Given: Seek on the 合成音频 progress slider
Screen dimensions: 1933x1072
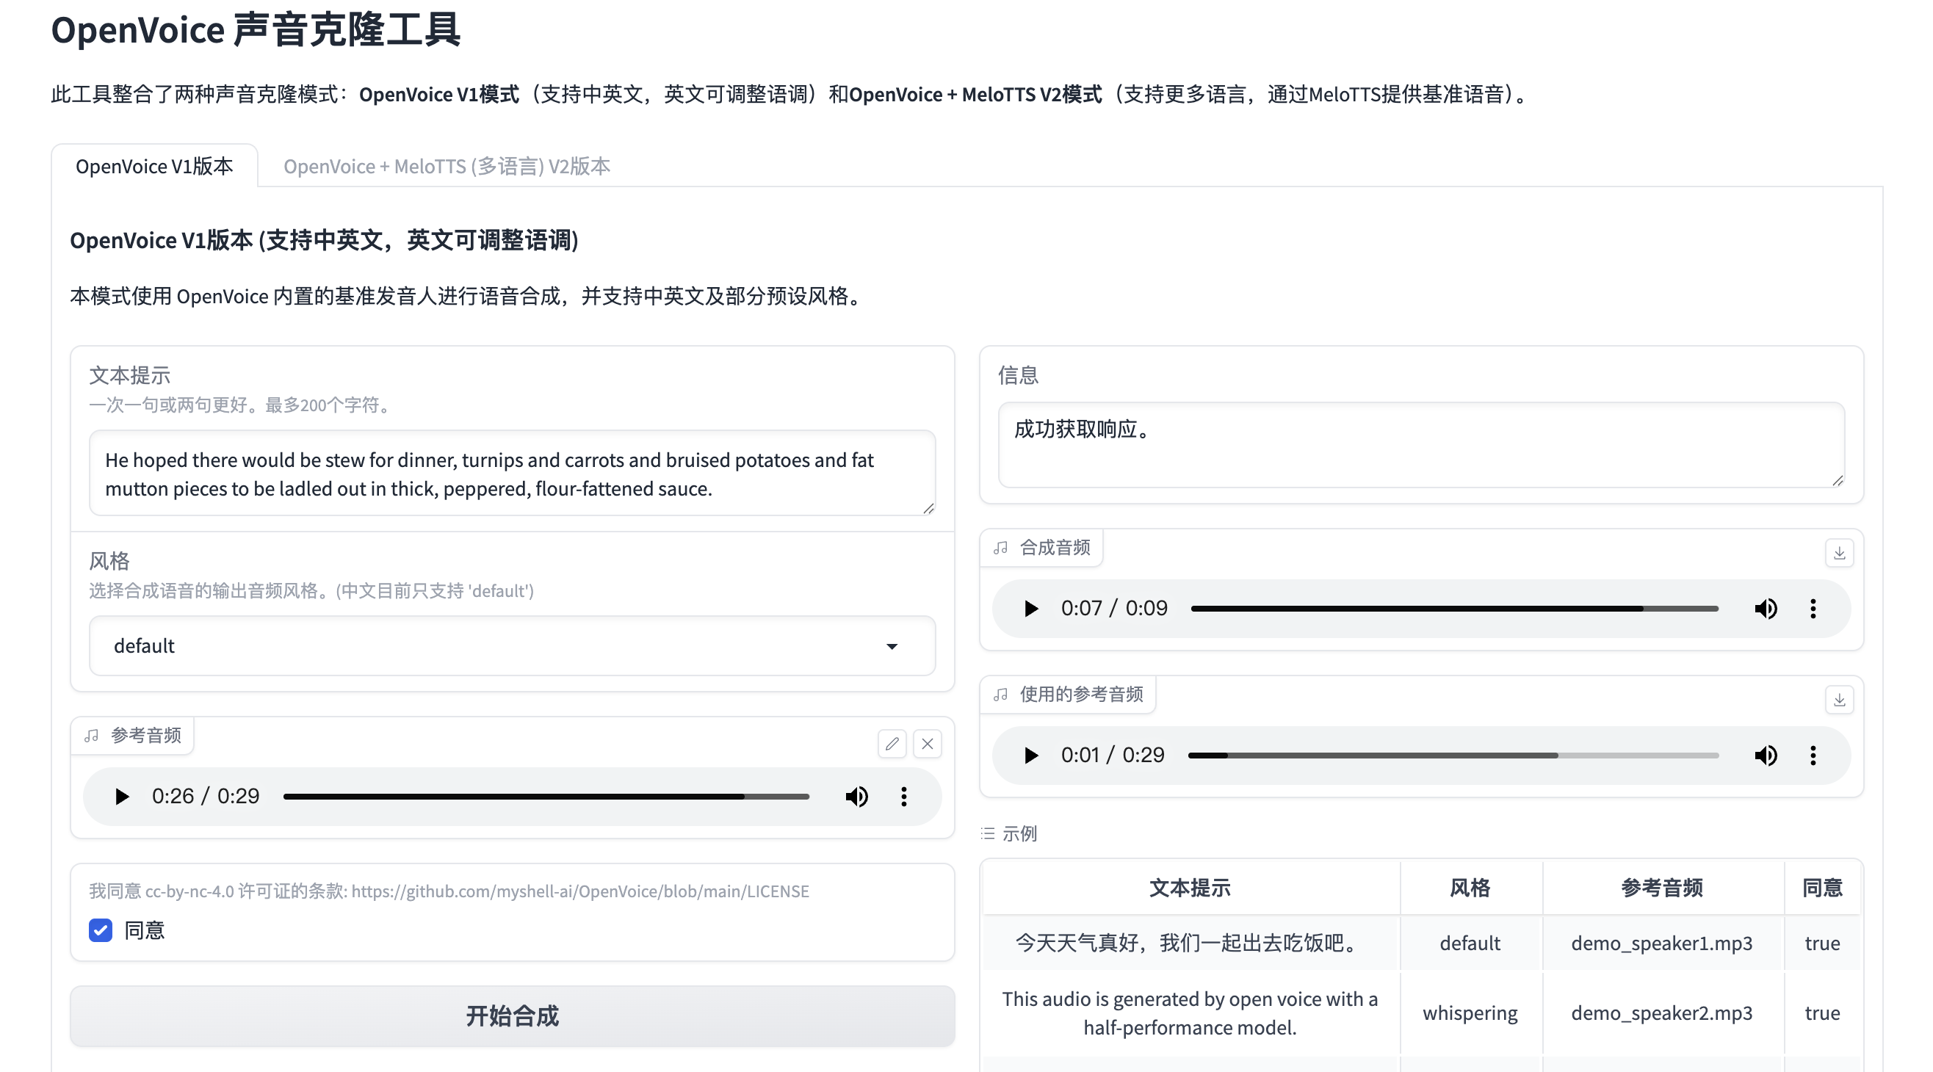Looking at the screenshot, I should (x=1453, y=609).
